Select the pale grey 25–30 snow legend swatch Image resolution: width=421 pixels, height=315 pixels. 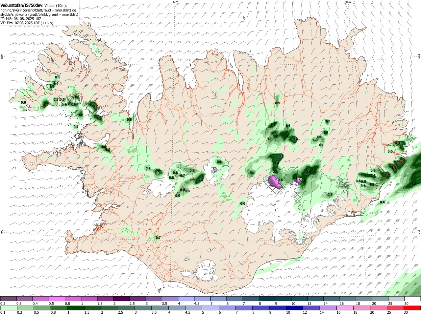[x=396, y=299]
